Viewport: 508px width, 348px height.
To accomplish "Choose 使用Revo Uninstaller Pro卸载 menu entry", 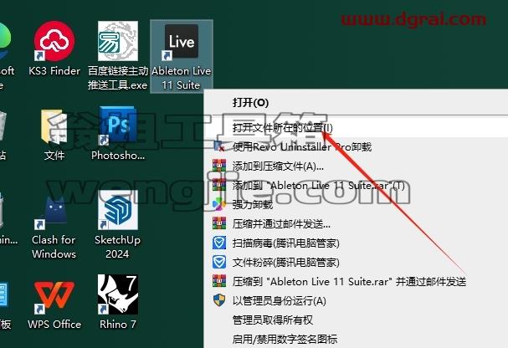I will (356, 147).
